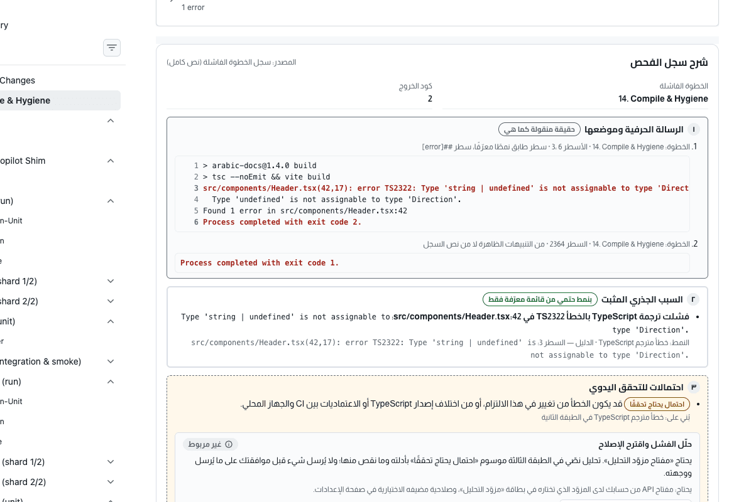734x502 pixels.
Task: Click the note «بُني على: خطأ مترجم TypeScript»
Action: click(616, 417)
